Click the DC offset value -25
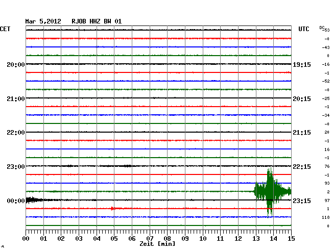Viewport: 332px width, 252px height. [x=326, y=98]
